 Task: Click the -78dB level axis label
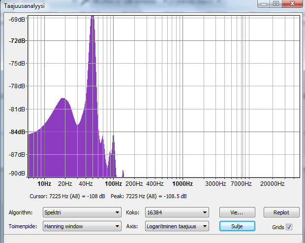click(17, 86)
